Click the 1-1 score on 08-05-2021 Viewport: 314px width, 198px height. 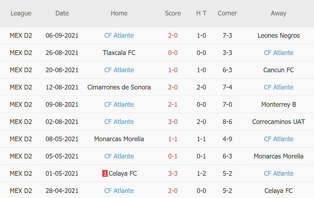coord(173,139)
